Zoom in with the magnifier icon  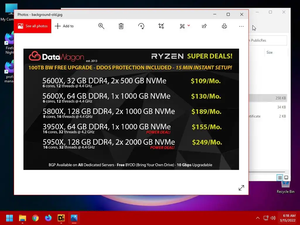pos(101,26)
